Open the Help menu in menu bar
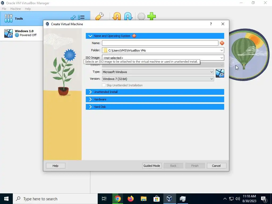The width and height of the screenshot is (272, 204). pos(28,9)
